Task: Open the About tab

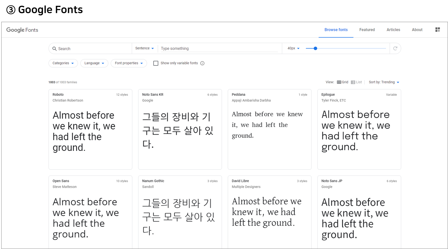Action: click(417, 30)
